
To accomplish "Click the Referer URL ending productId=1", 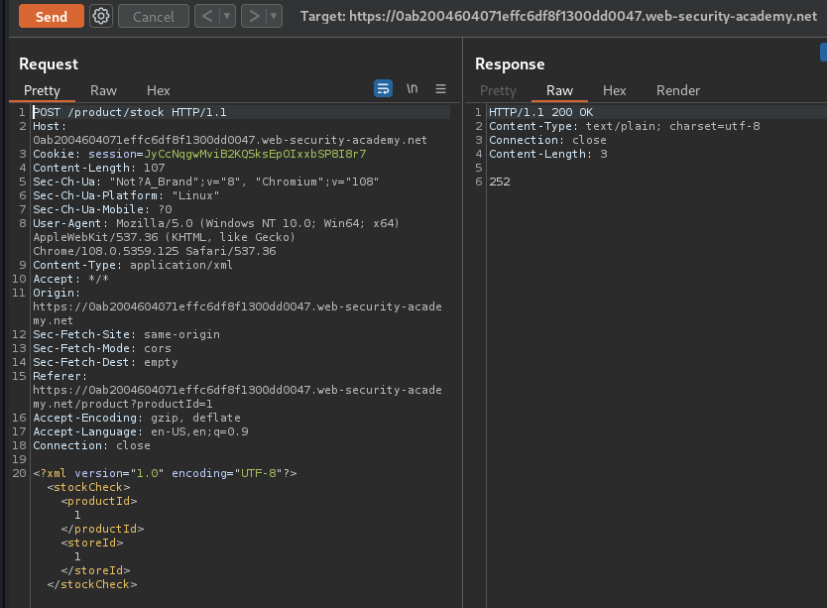I will tap(237, 397).
